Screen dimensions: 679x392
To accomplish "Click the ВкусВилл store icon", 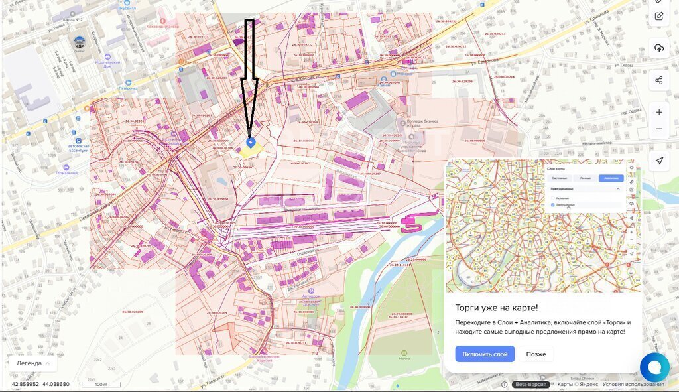I will [x=127, y=2].
